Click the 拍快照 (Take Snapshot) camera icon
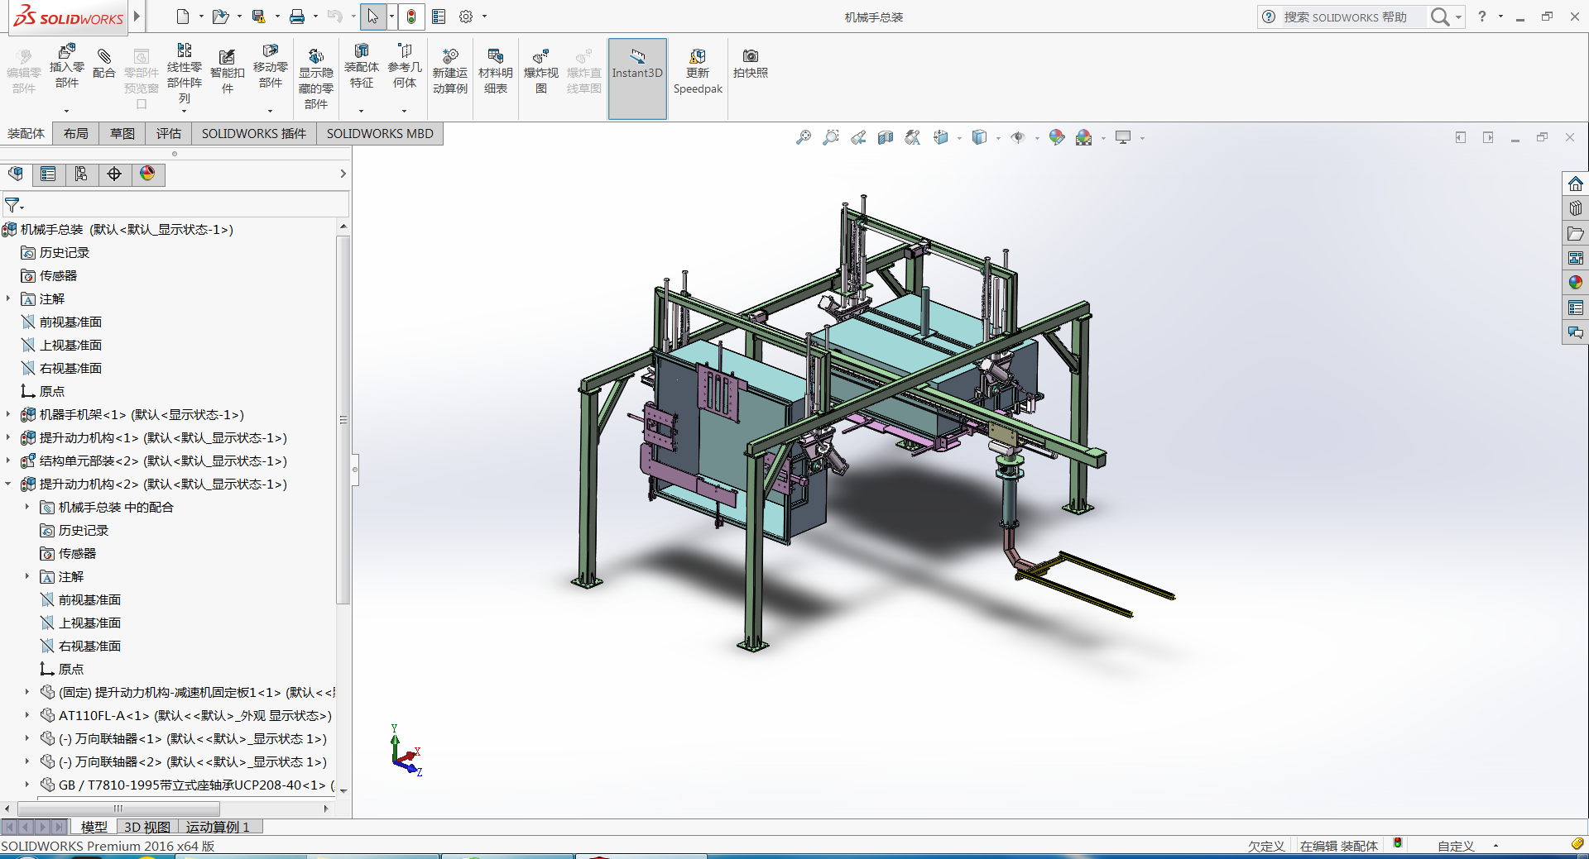 coord(750,56)
